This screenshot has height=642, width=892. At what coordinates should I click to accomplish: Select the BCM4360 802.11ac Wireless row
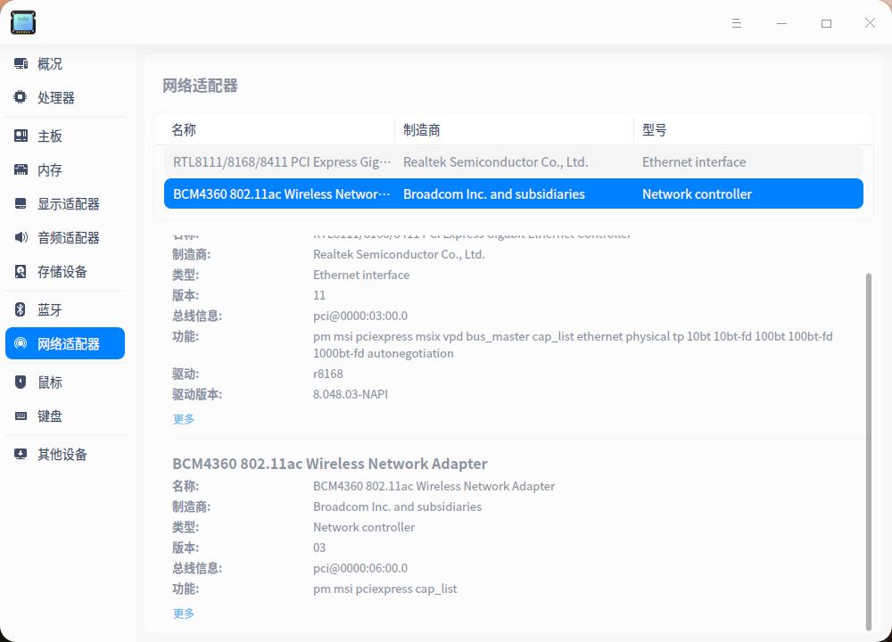click(514, 193)
